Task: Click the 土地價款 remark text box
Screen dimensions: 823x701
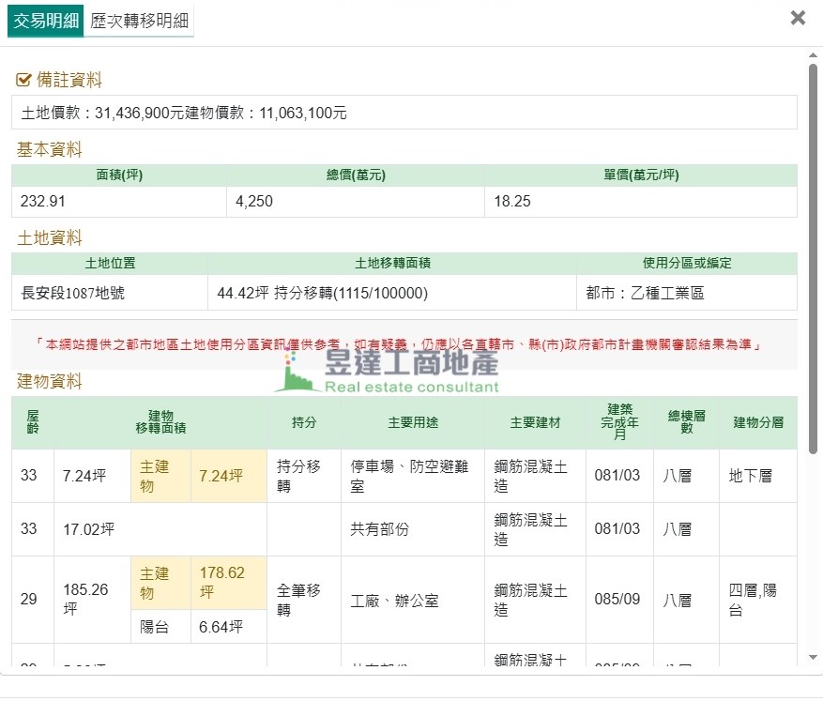Action: pyautogui.click(x=404, y=113)
